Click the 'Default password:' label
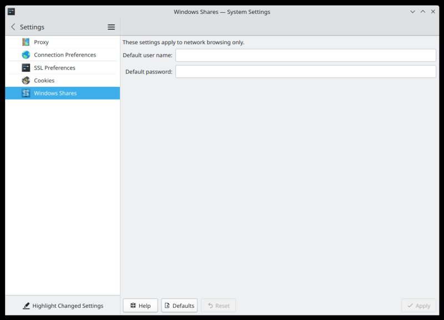Viewport: 444px width, 320px height. pyautogui.click(x=149, y=72)
